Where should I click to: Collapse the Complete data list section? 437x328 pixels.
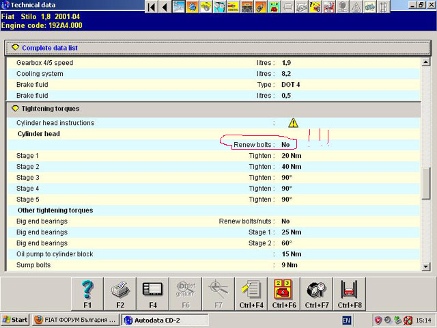point(15,48)
